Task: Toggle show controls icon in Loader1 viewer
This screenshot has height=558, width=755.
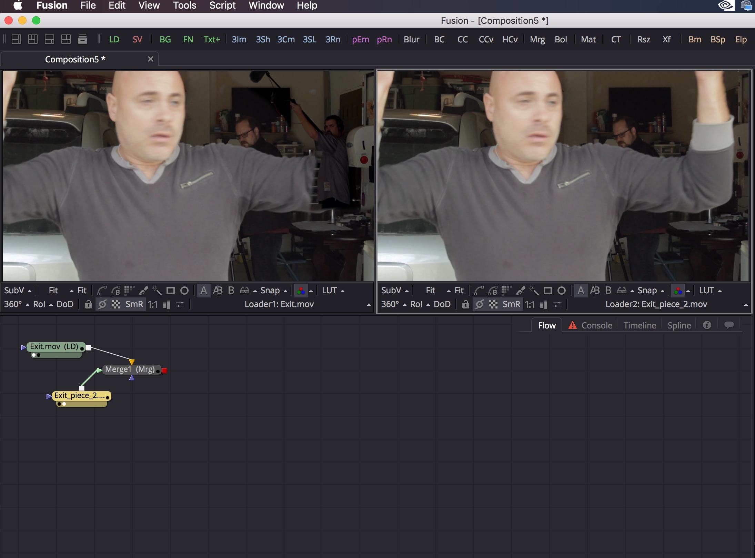Action: pyautogui.click(x=102, y=304)
